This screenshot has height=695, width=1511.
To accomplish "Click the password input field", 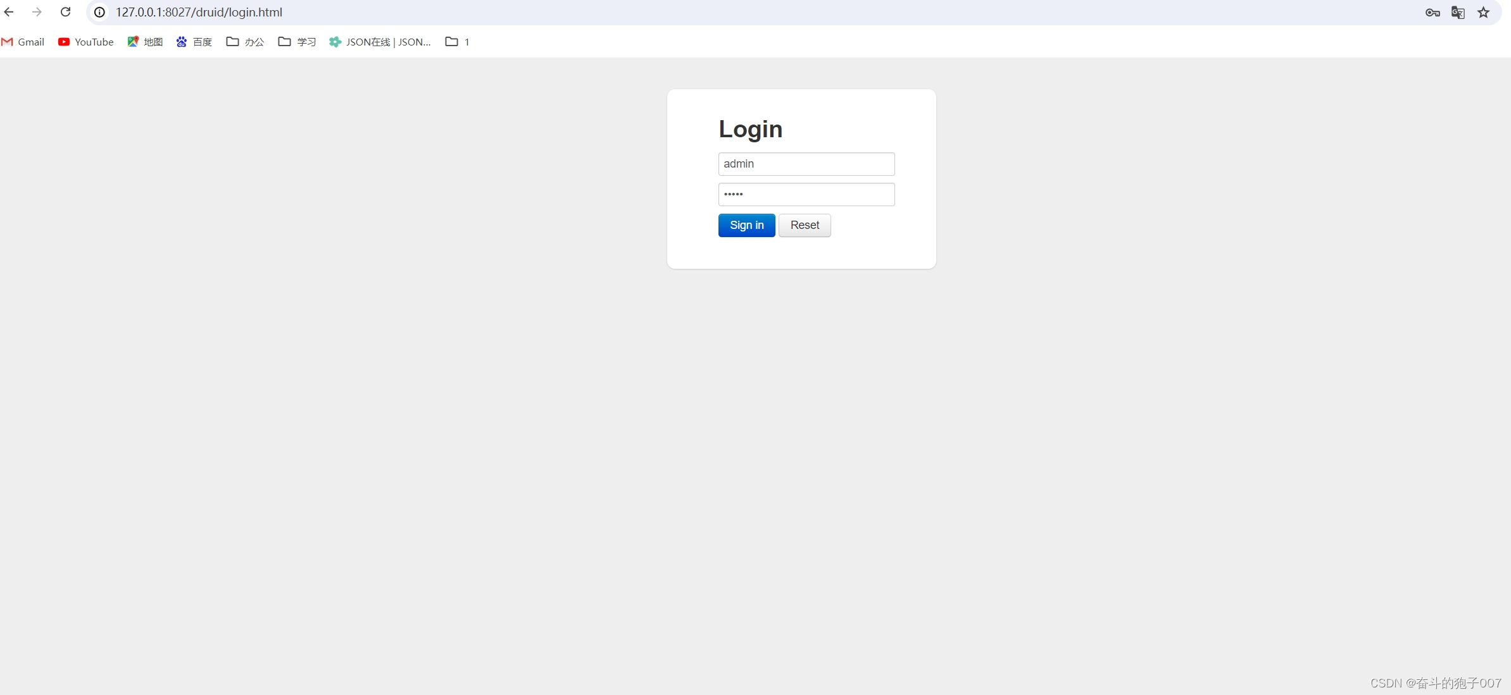I will point(806,194).
